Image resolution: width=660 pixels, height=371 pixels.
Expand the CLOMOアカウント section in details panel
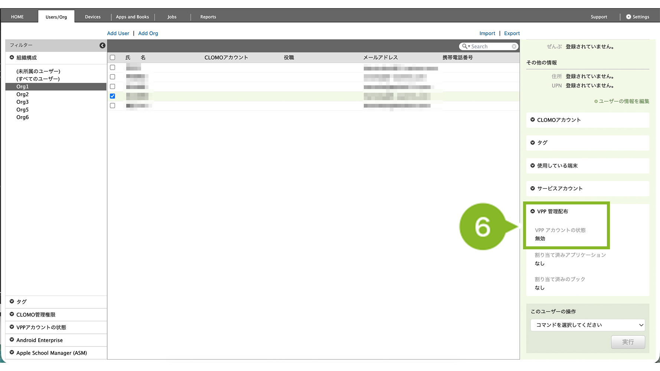(x=533, y=120)
